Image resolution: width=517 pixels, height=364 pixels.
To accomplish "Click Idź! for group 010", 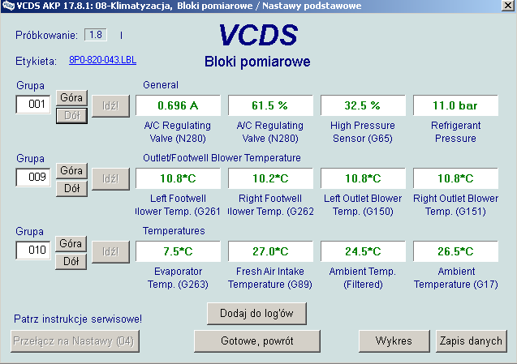I will [110, 251].
